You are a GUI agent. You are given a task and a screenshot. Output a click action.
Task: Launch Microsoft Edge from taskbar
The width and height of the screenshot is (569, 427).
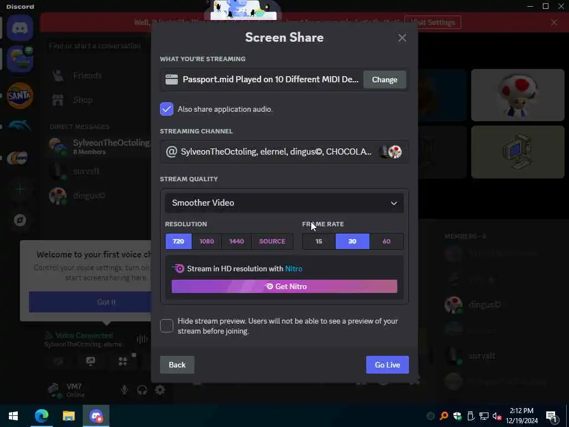point(41,416)
